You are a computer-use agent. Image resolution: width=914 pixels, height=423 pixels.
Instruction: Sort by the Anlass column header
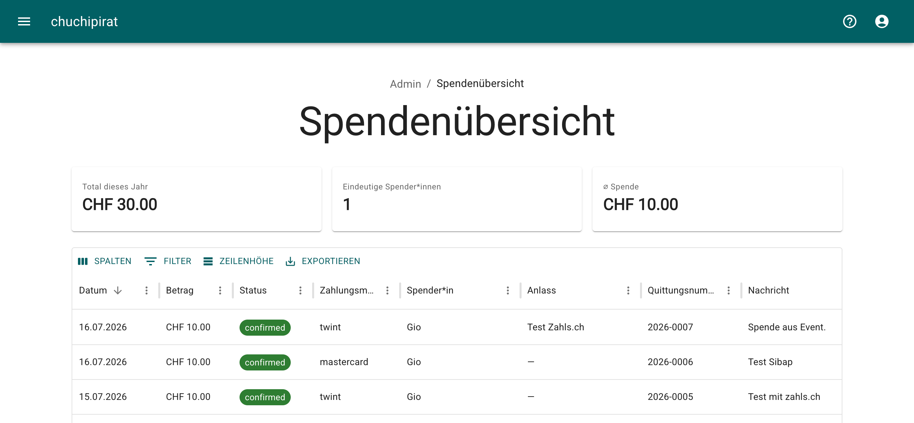point(541,290)
